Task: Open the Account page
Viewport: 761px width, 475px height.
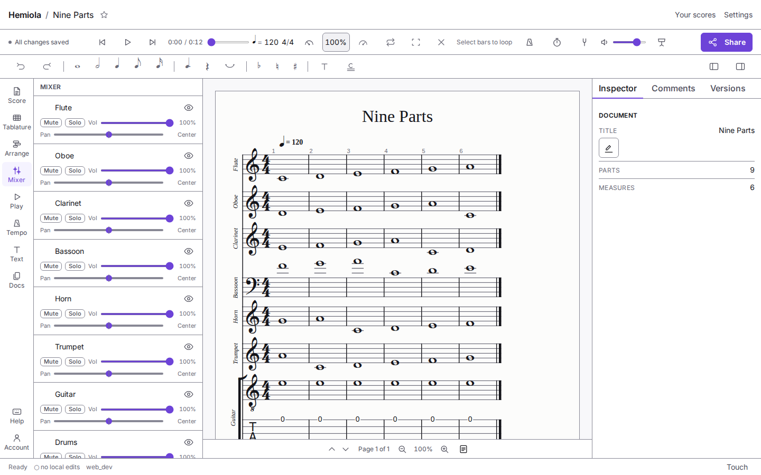Action: tap(17, 442)
